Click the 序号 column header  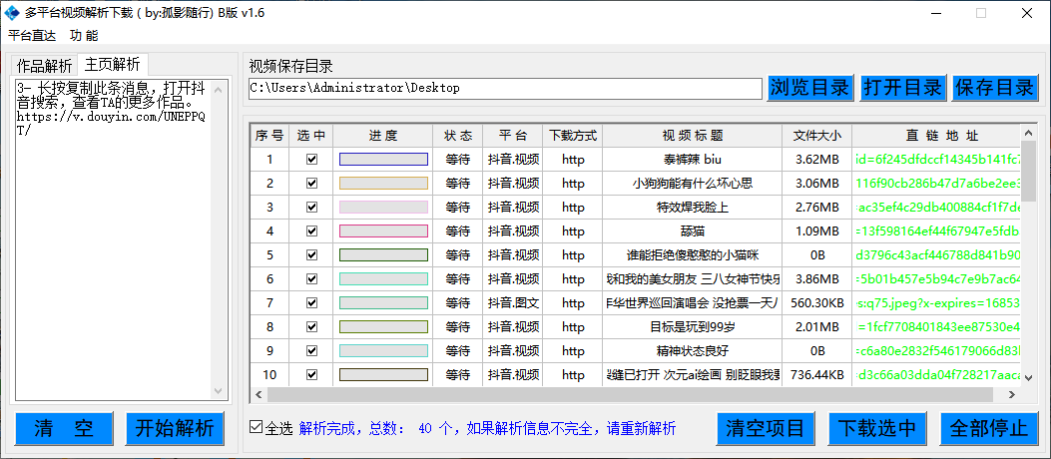pos(269,136)
